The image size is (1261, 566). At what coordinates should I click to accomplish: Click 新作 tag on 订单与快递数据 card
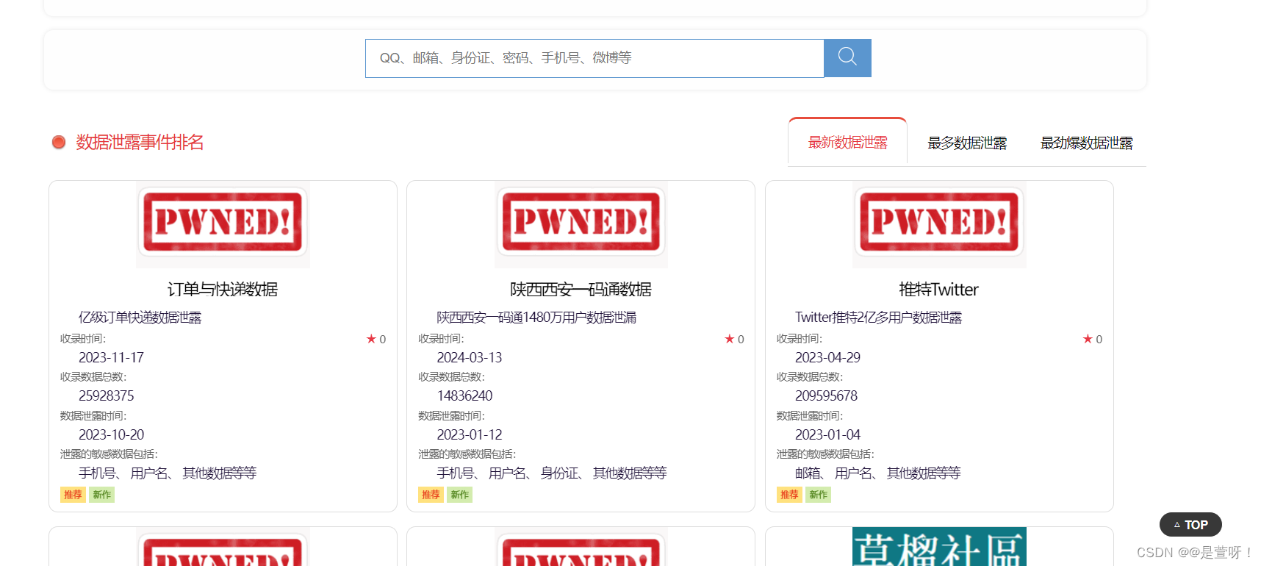coord(102,495)
